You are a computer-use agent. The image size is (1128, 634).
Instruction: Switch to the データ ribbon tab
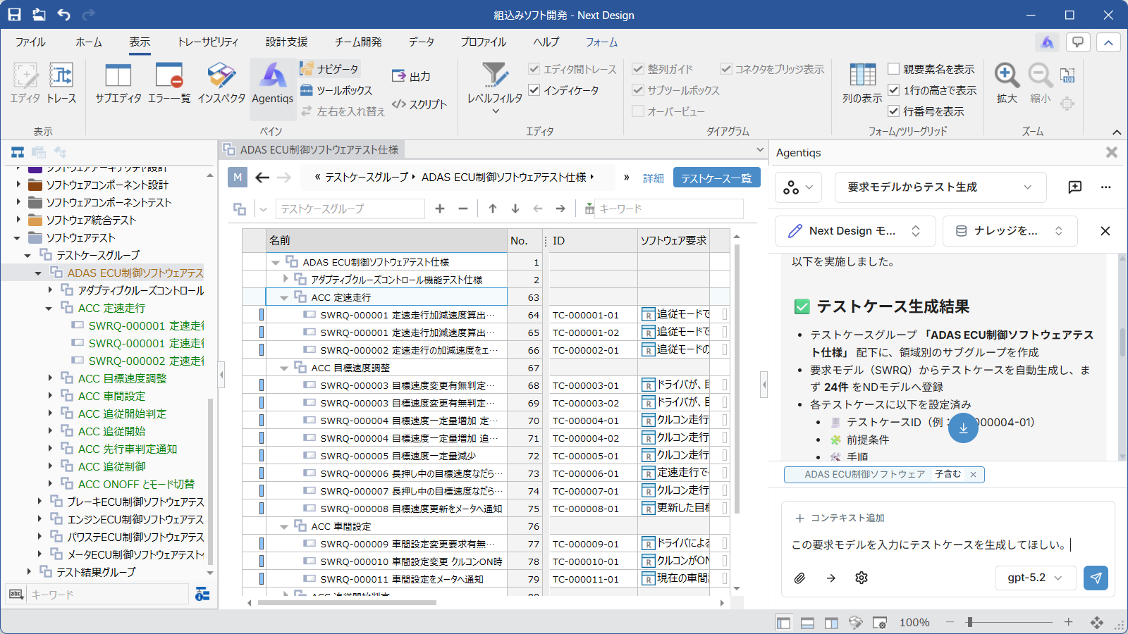421,42
